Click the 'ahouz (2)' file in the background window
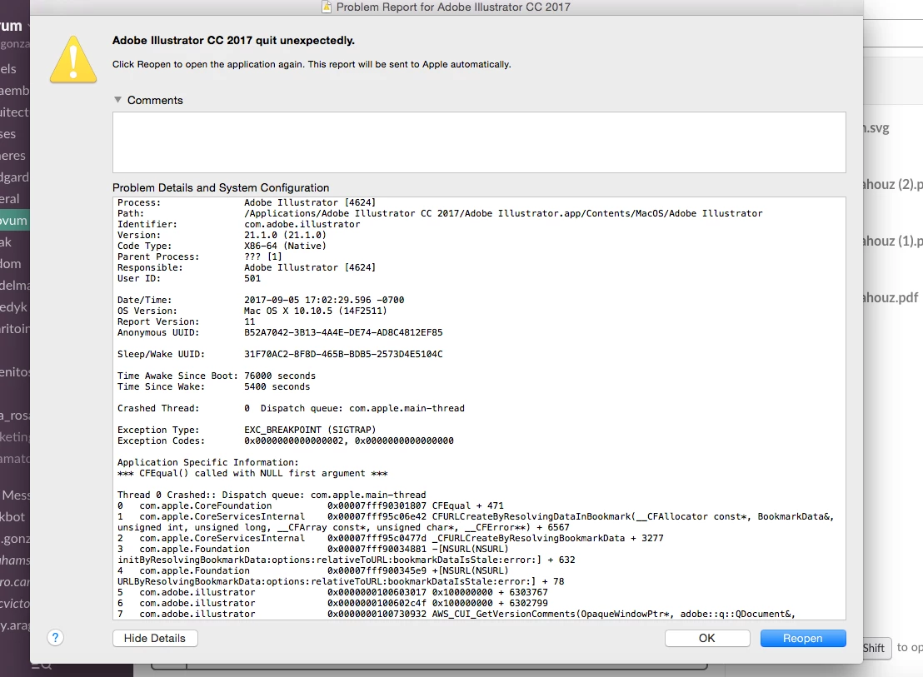 893,185
